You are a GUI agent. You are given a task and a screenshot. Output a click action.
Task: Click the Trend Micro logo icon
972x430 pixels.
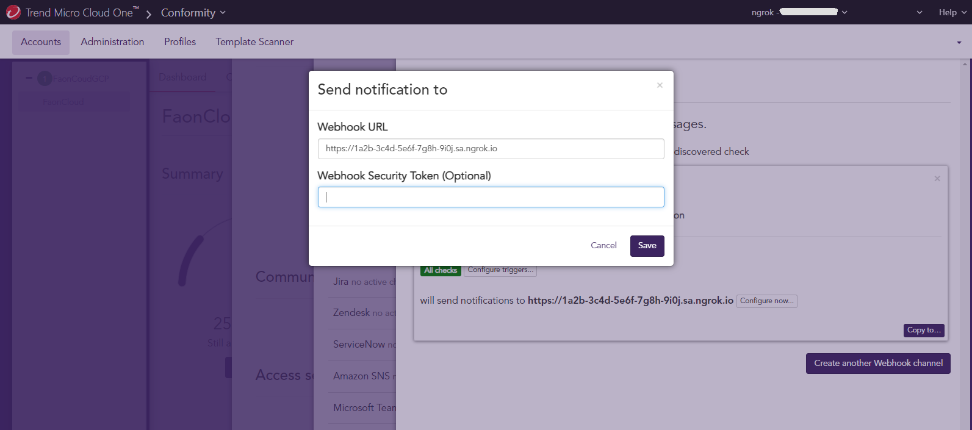click(x=13, y=12)
